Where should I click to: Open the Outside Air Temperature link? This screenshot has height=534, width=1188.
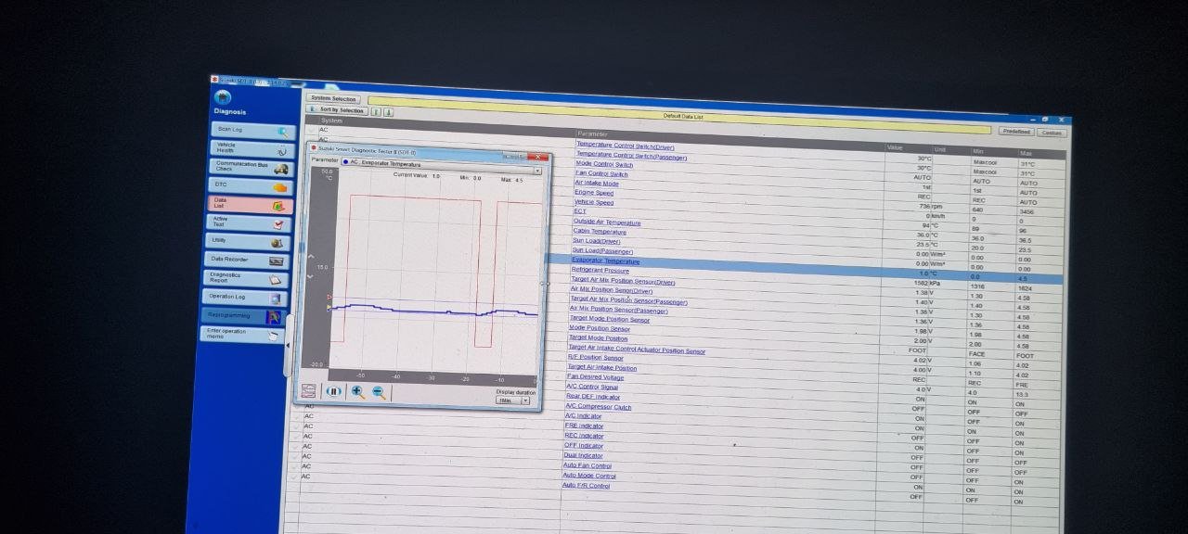click(607, 222)
